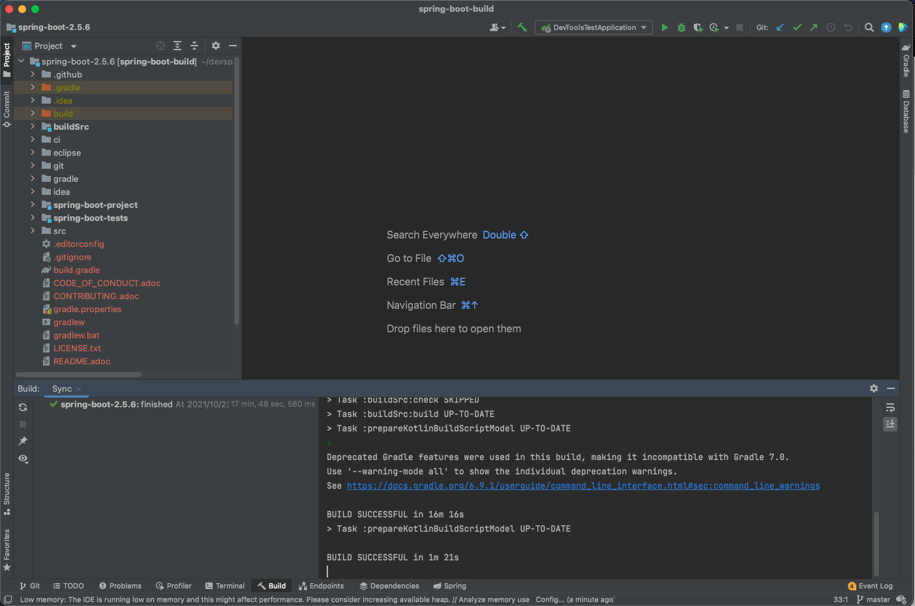This screenshot has width=915, height=606.
Task: Open the Git tool window tab
Action: (29, 586)
